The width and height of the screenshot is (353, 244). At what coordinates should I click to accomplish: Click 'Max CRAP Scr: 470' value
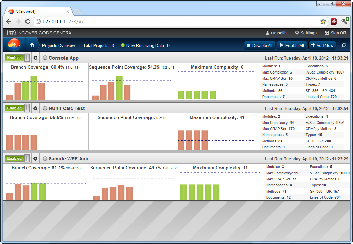pos(278,129)
